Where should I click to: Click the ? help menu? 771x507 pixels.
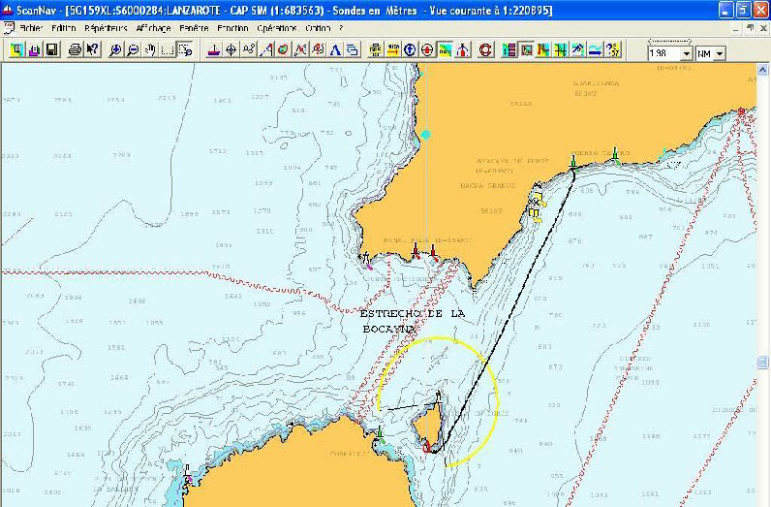(341, 29)
